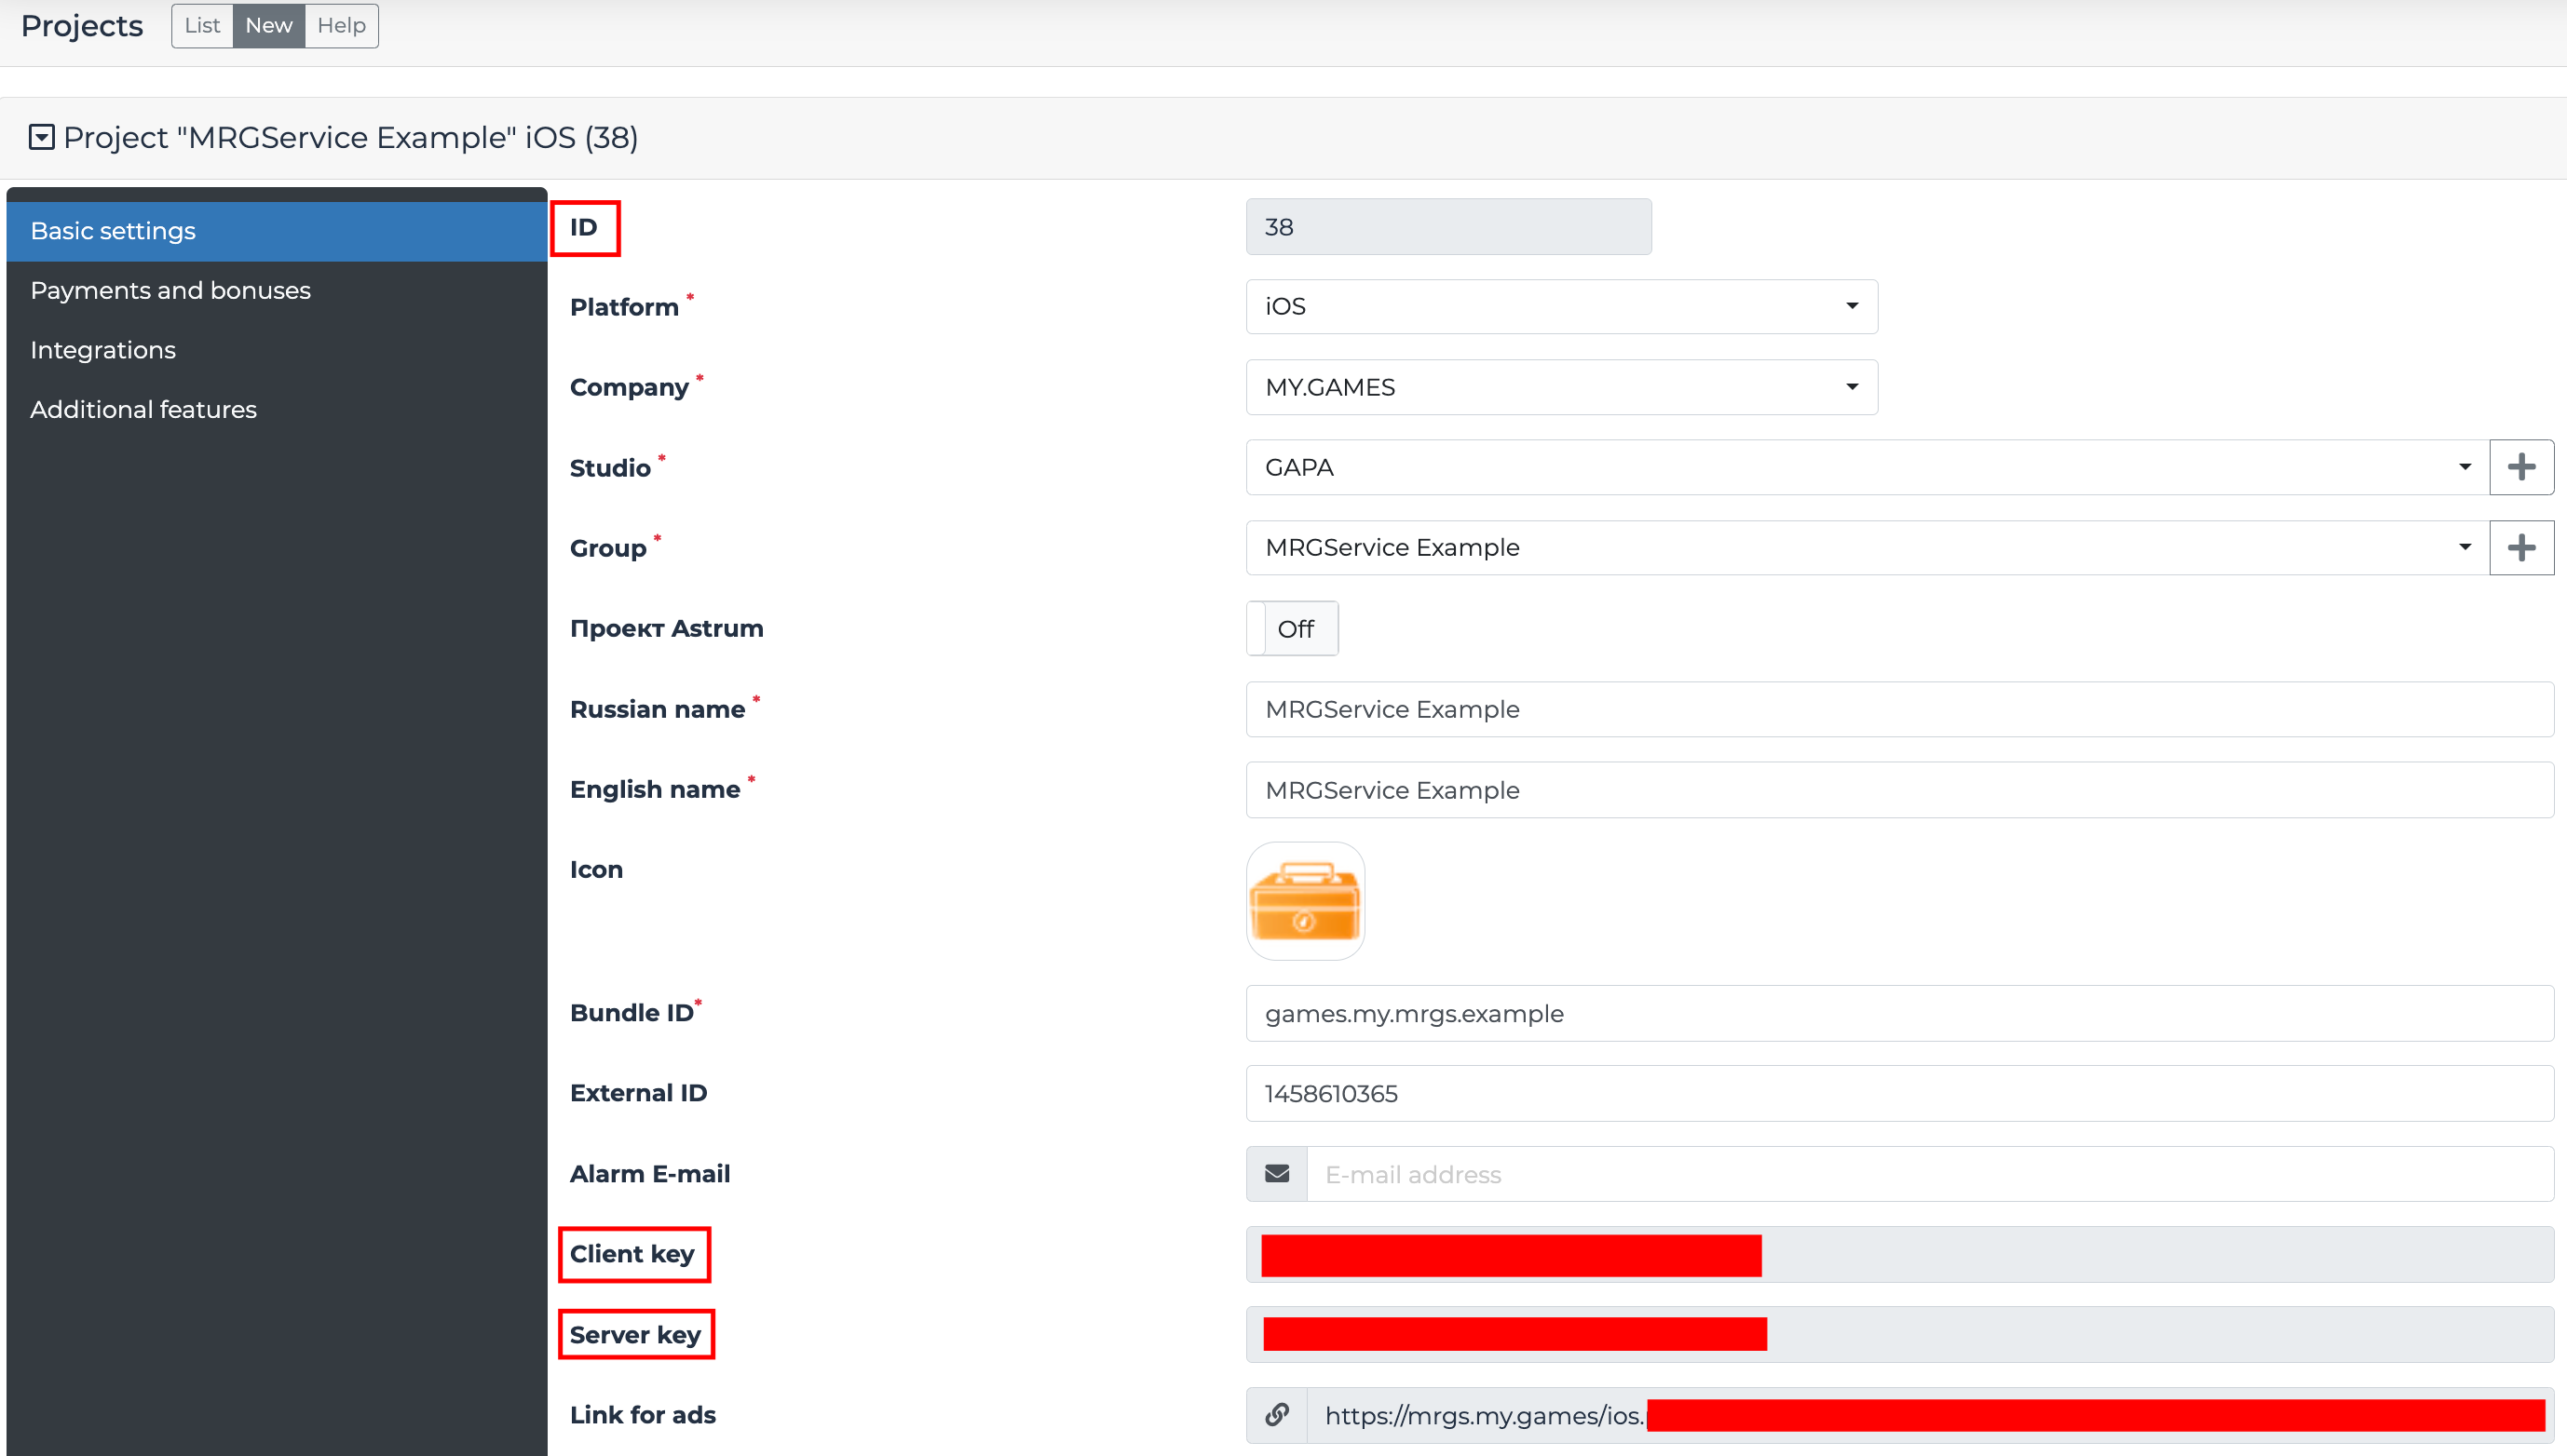
Task: Go to Additional features section
Action: tap(143, 409)
